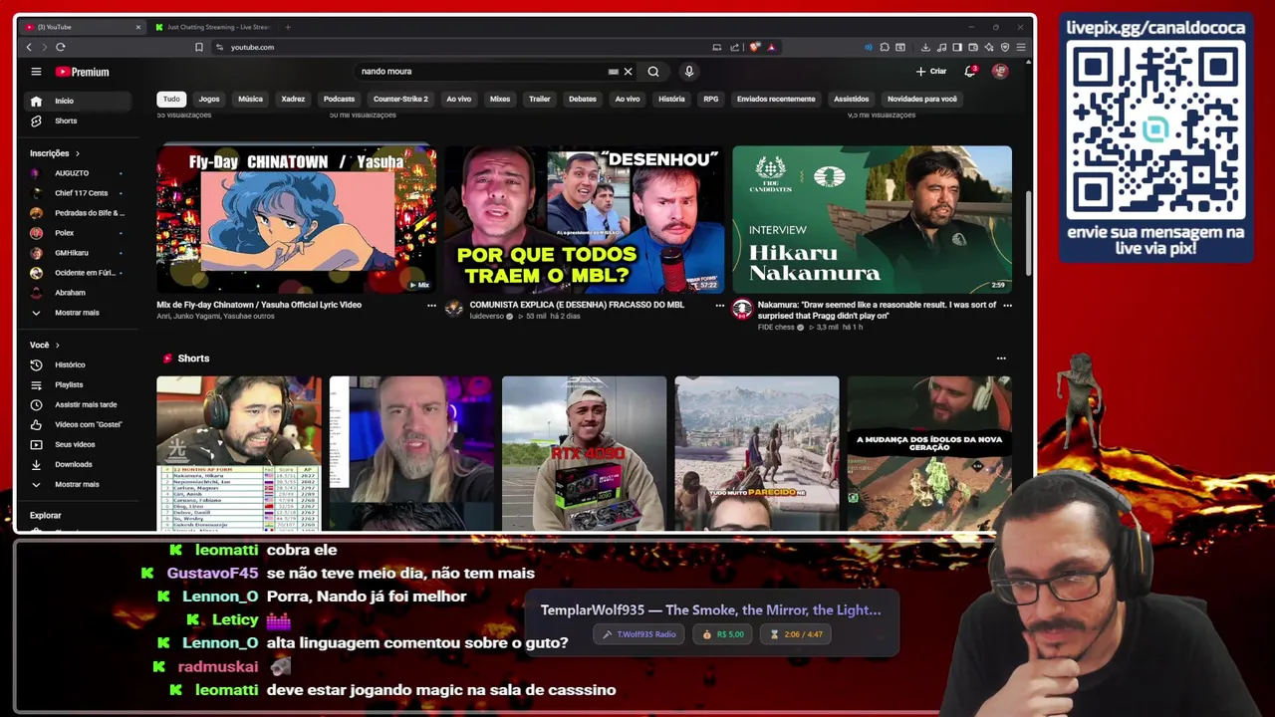
Task: Open the Chief 117 Cents subscription
Action: 79,193
